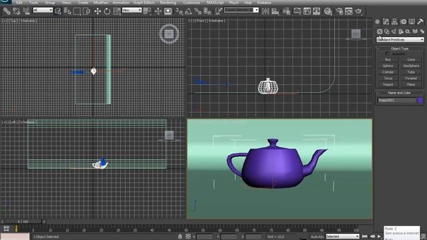Open Standard Primitives category dropdown
The image size is (427, 240).
coord(400,40)
